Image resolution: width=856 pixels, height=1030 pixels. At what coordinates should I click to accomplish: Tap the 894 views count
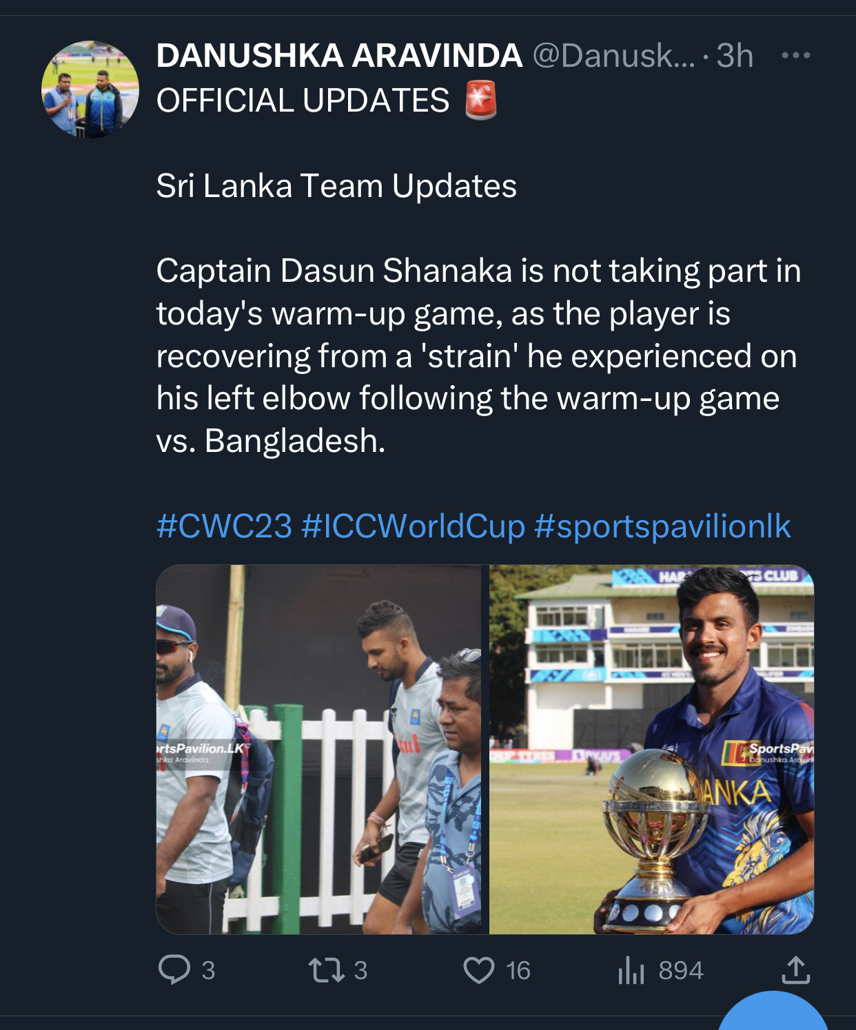tap(681, 971)
